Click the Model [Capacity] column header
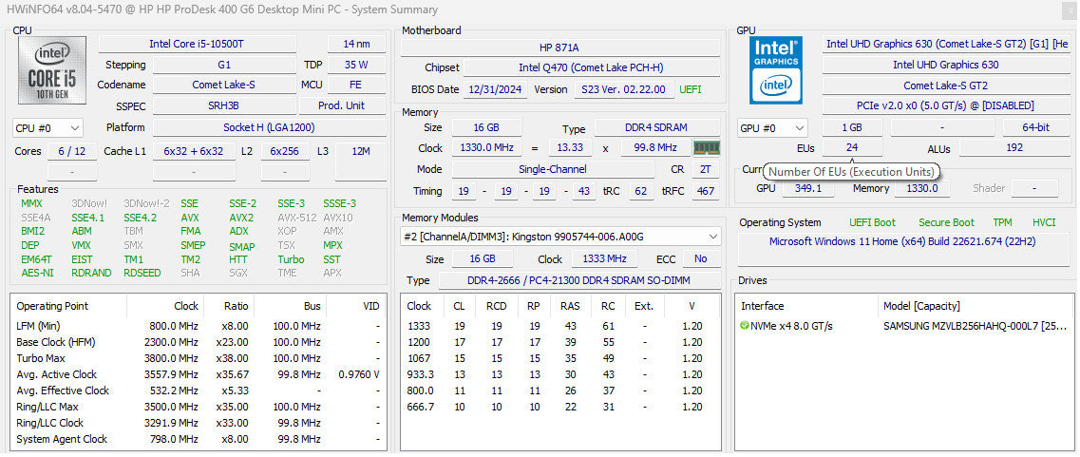This screenshot has height=457, width=1080. (920, 306)
